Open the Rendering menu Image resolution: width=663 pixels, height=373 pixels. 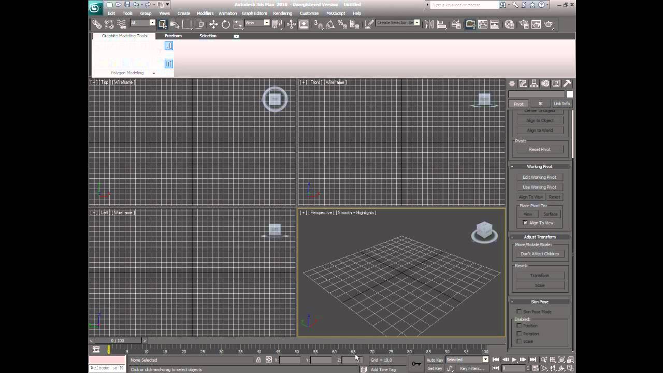click(x=282, y=13)
